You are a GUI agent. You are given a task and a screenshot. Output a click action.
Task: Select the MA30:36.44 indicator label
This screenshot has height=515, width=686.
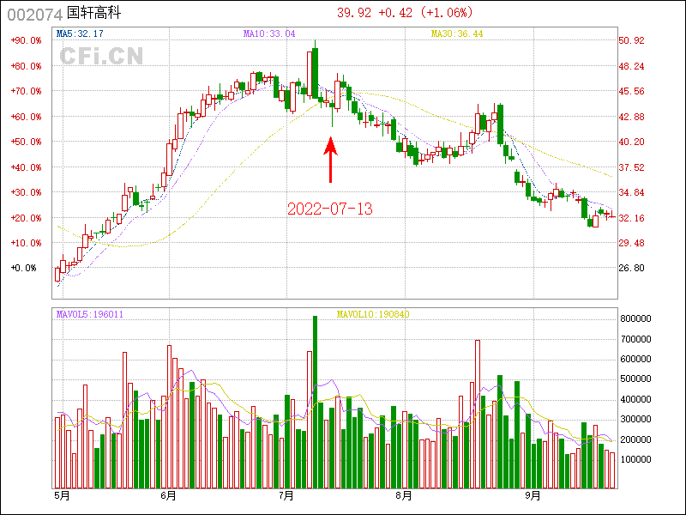457,34
